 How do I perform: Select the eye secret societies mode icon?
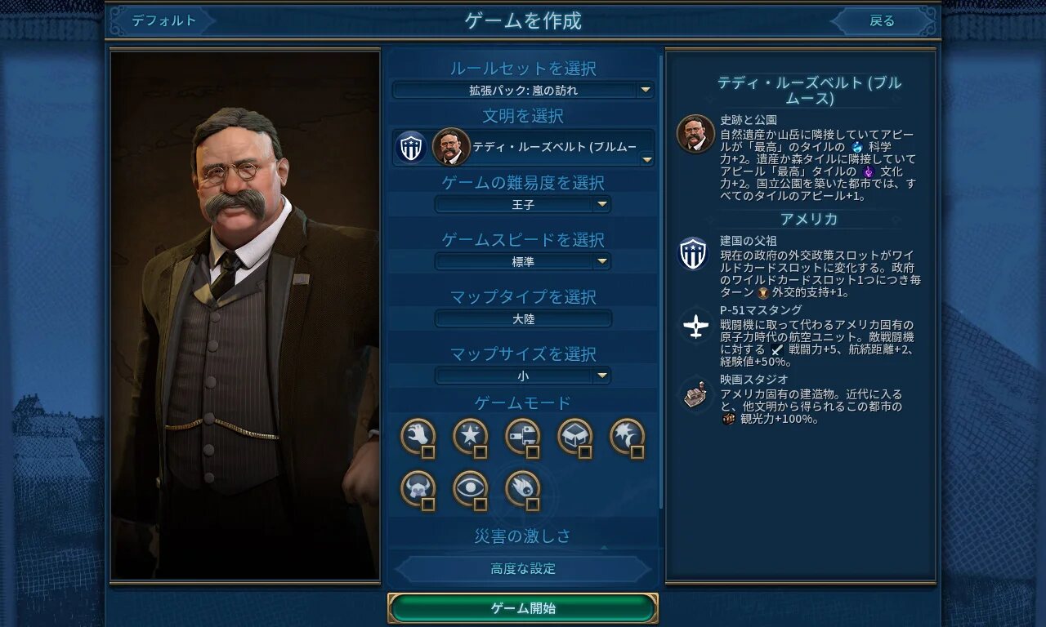point(471,489)
